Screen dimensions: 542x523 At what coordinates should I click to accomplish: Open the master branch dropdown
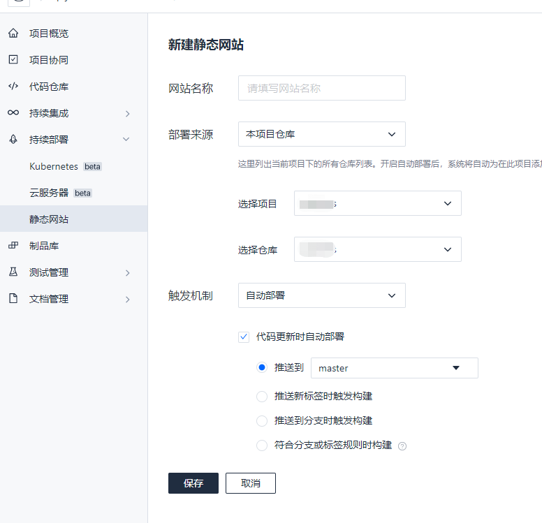coord(394,368)
